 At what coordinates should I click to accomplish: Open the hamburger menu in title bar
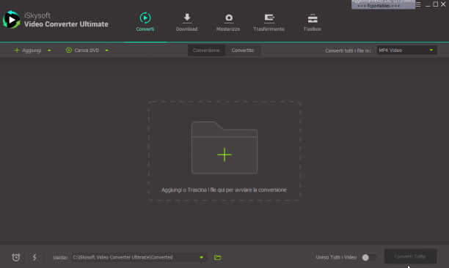point(418,4)
